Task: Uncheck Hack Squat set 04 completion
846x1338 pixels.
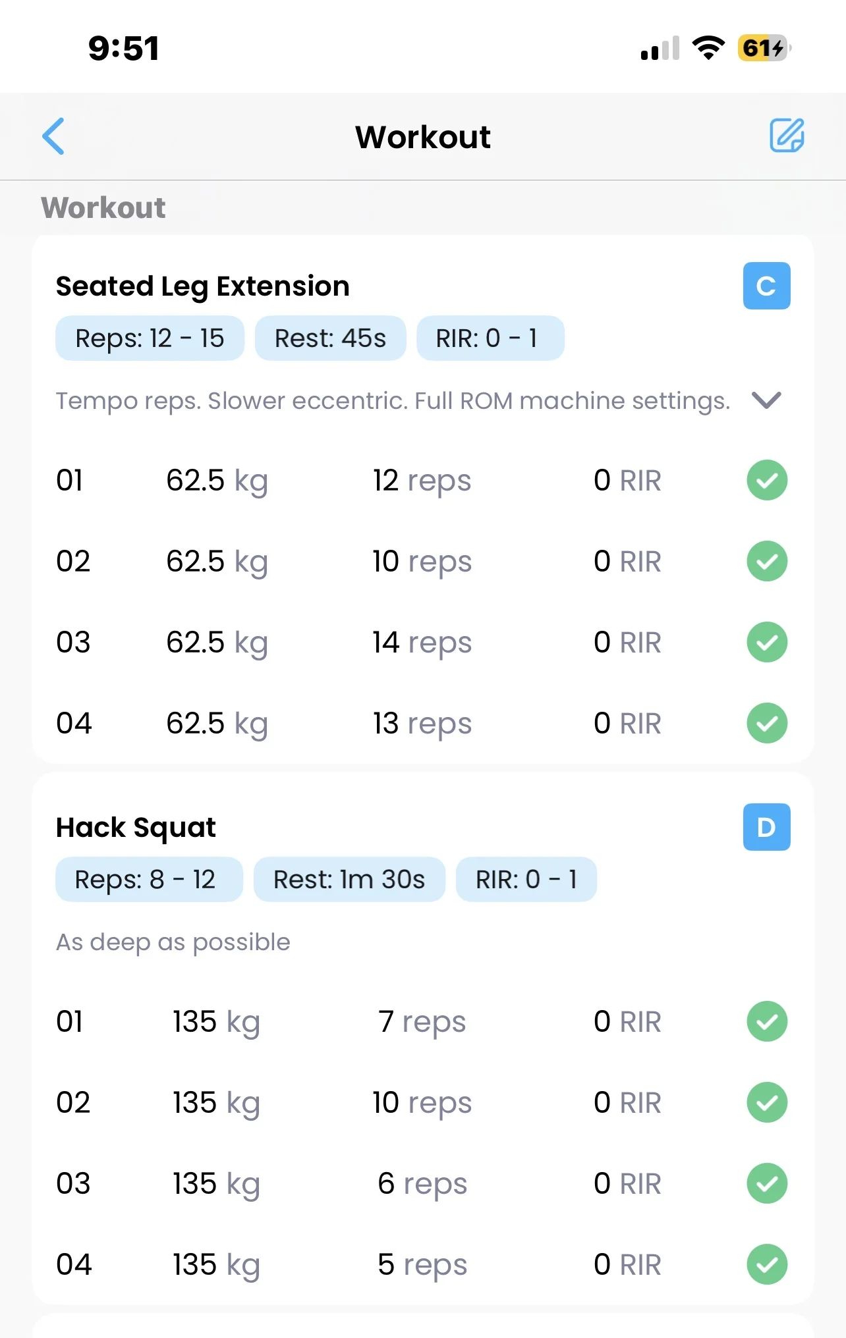Action: (767, 1264)
